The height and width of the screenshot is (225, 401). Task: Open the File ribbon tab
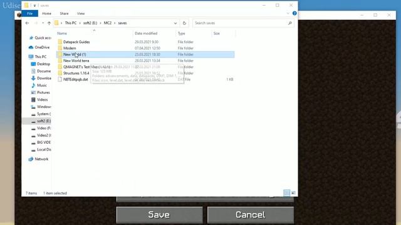pos(30,14)
